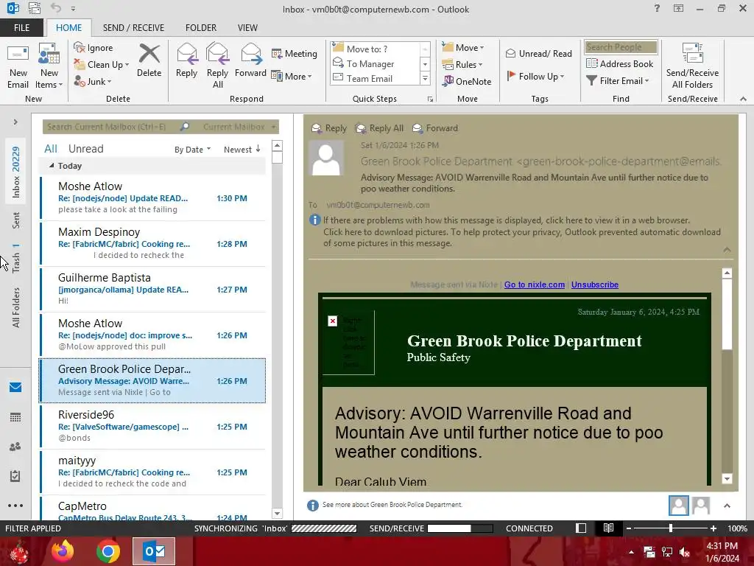Delete the selected message
Screen dimensions: 754x566
(149, 60)
